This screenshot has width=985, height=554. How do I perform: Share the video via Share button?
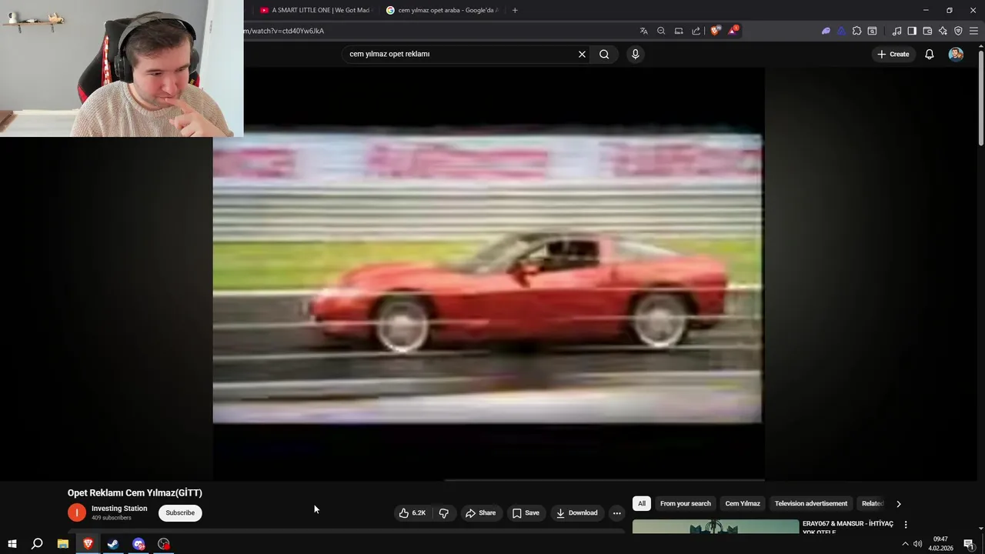[481, 512]
